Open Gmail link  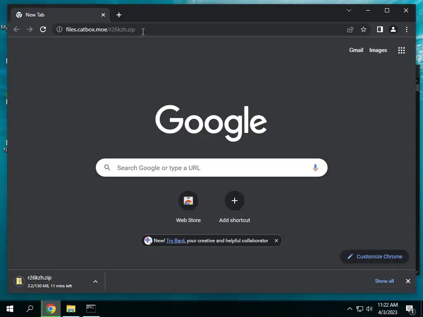click(356, 50)
